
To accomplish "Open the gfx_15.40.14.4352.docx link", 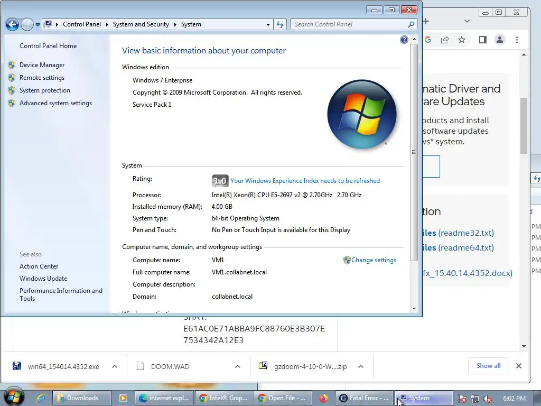I will coord(468,273).
